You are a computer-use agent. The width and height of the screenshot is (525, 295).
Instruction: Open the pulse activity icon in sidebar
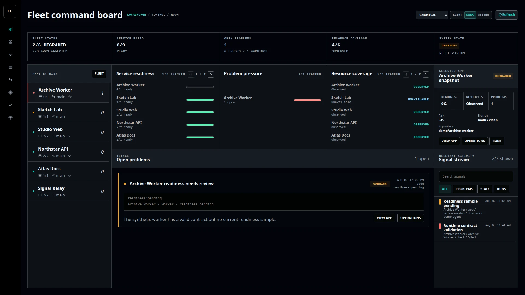(x=10, y=55)
